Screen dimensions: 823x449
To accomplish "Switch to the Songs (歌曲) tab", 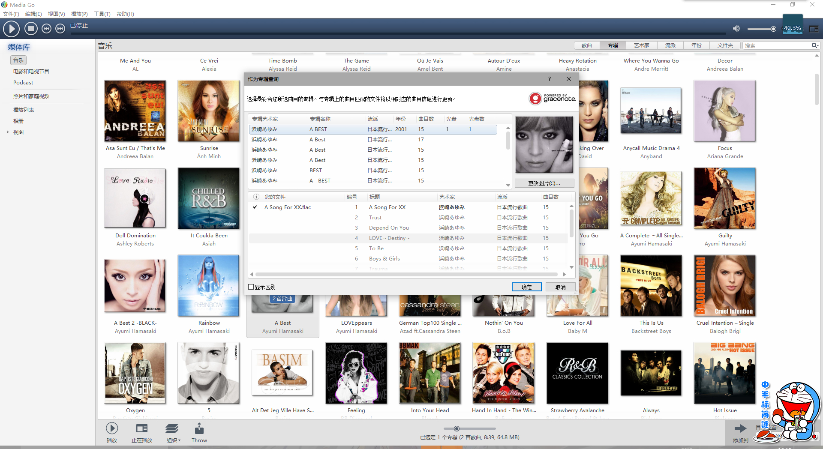I will [x=587, y=45].
